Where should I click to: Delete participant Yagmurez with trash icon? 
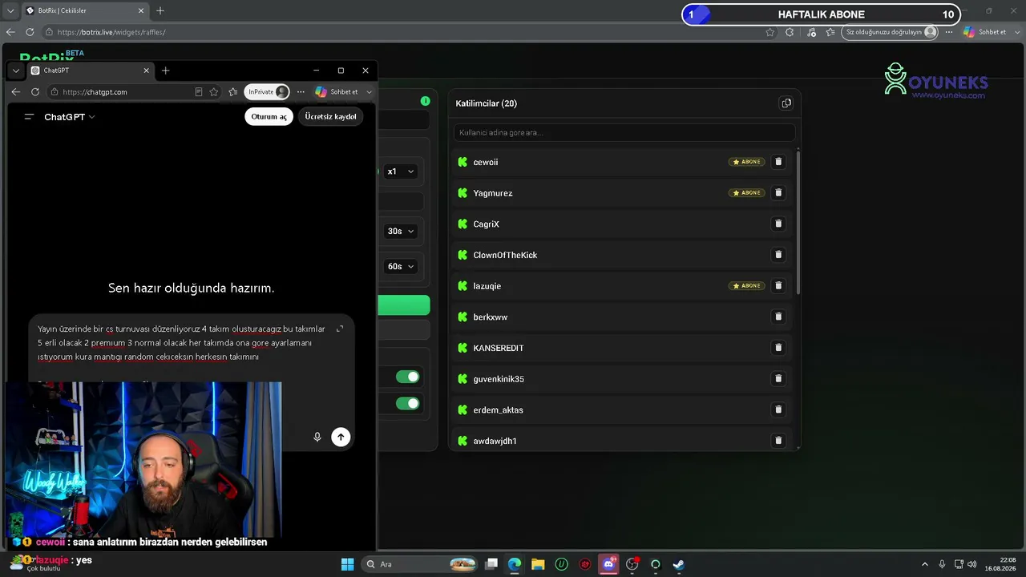[x=778, y=193]
